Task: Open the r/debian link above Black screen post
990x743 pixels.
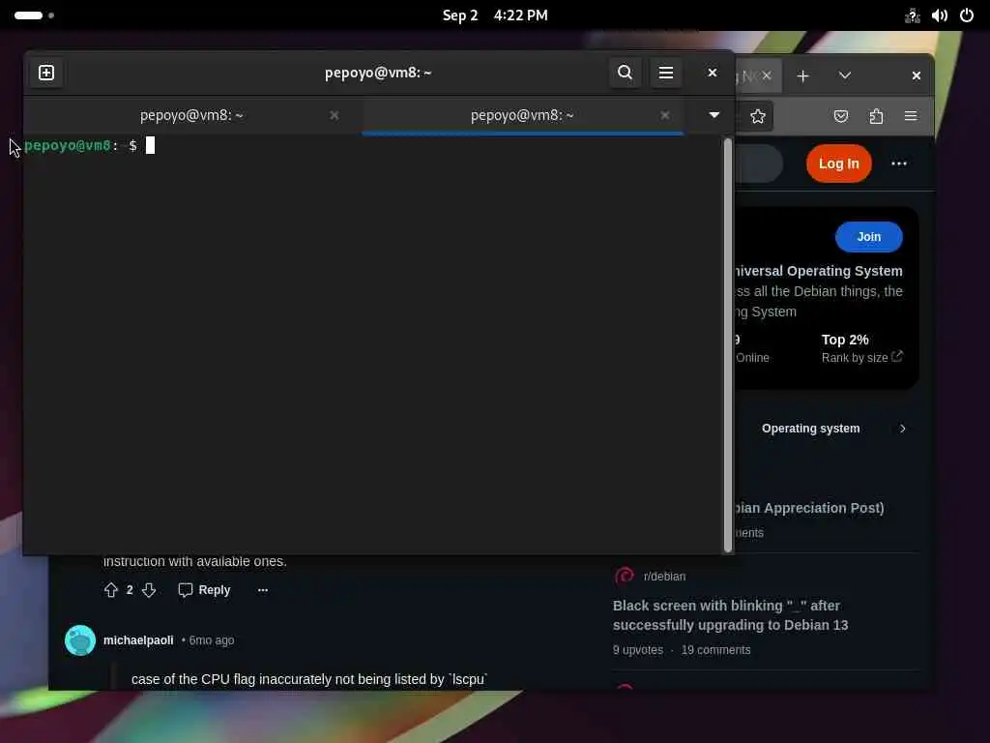Action: pyautogui.click(x=664, y=577)
